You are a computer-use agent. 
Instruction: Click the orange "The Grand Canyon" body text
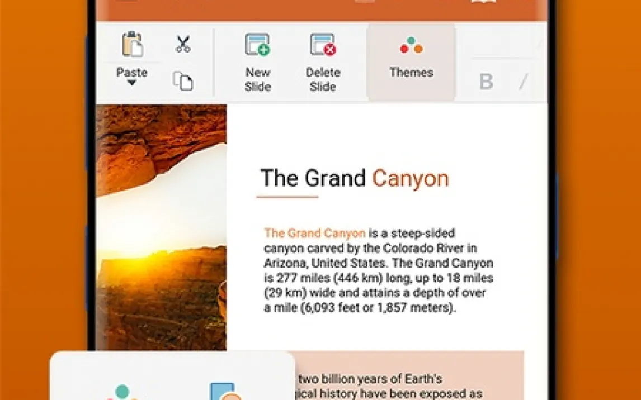pyautogui.click(x=314, y=233)
